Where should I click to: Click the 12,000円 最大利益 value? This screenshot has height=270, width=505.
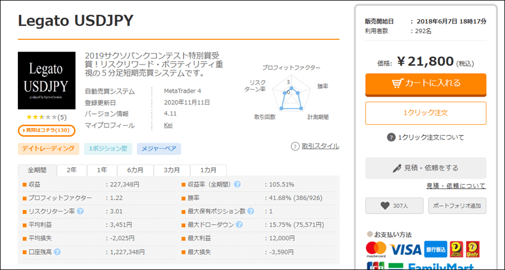(282, 239)
